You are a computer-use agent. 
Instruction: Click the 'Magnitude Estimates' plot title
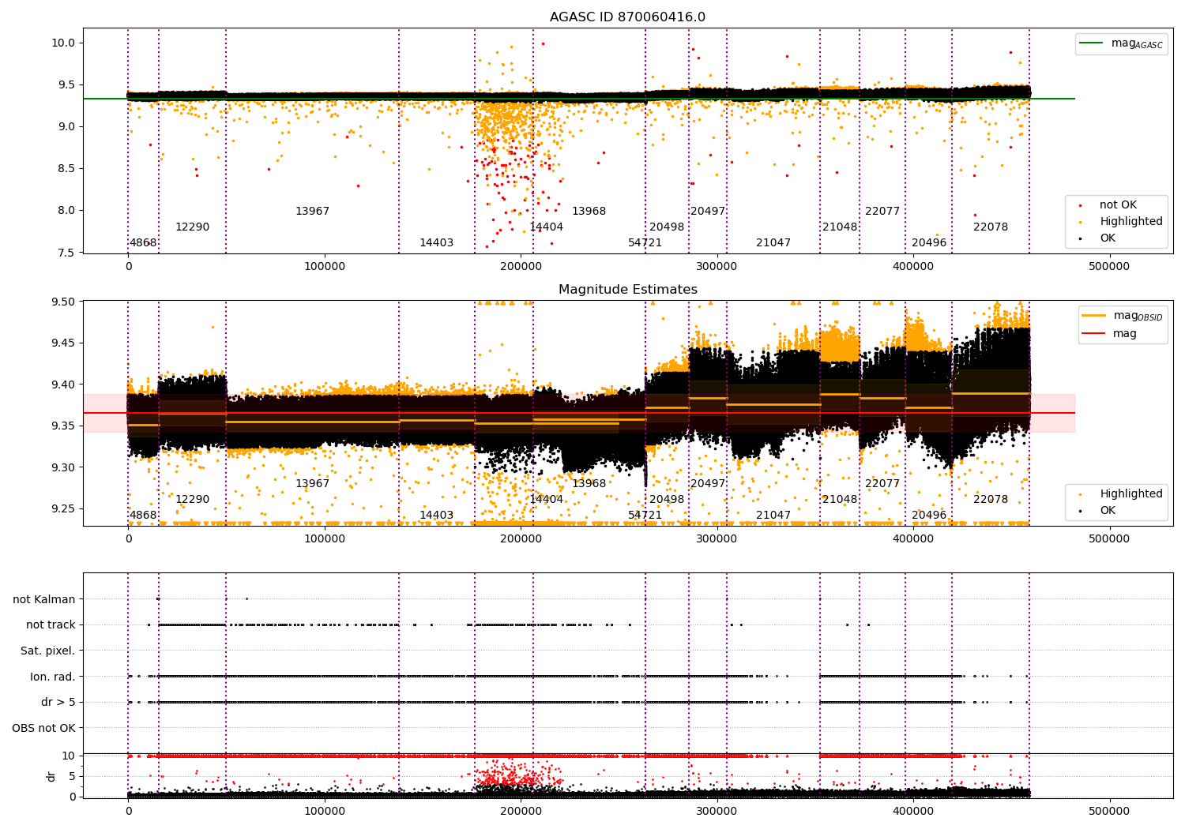(x=628, y=290)
